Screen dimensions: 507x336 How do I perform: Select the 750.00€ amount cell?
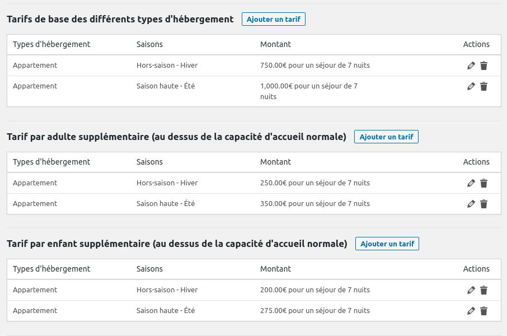tap(314, 66)
